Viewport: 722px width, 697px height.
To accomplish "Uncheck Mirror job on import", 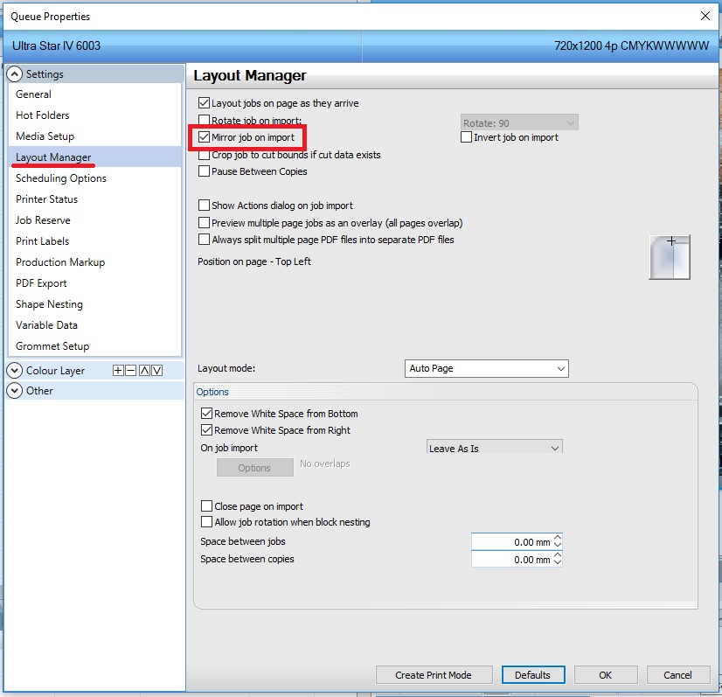I will 204,136.
